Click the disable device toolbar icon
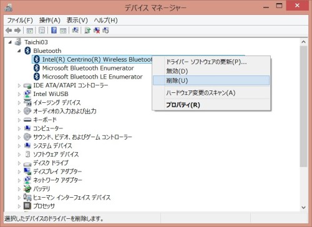This screenshot has height=227, width=312. [x=105, y=31]
